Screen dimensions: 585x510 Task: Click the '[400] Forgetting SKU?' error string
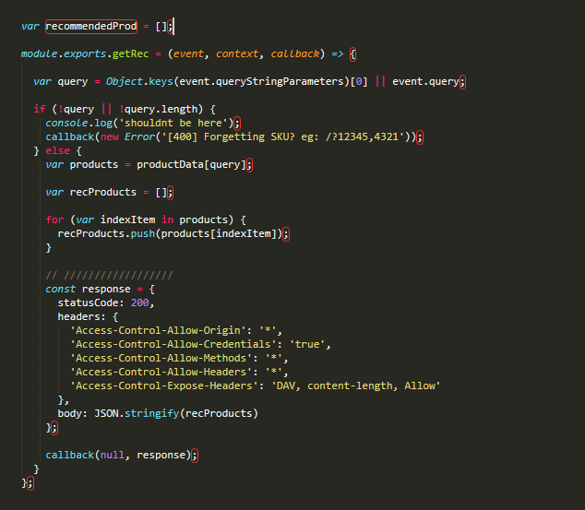click(285, 136)
